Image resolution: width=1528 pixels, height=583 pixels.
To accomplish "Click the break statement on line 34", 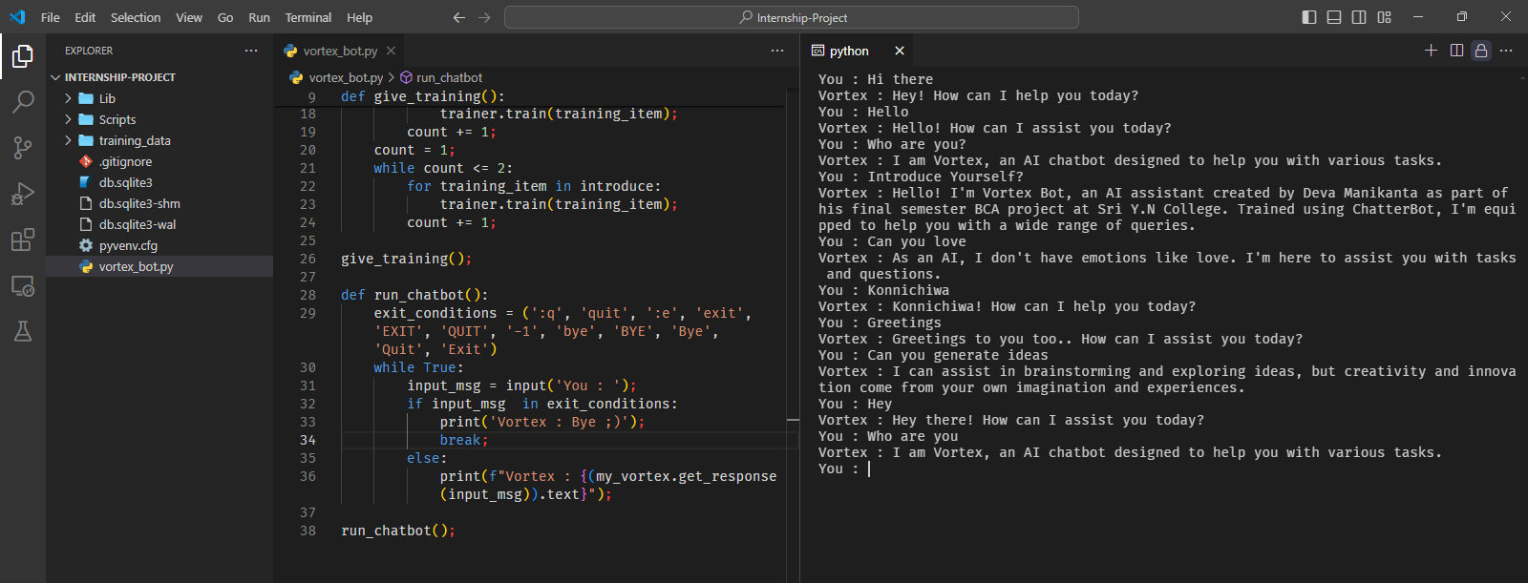I will (463, 440).
